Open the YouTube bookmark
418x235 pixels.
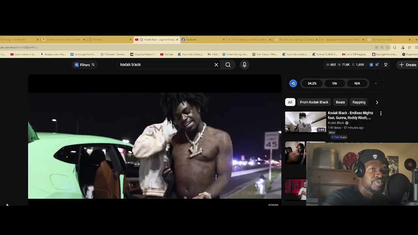point(167,55)
